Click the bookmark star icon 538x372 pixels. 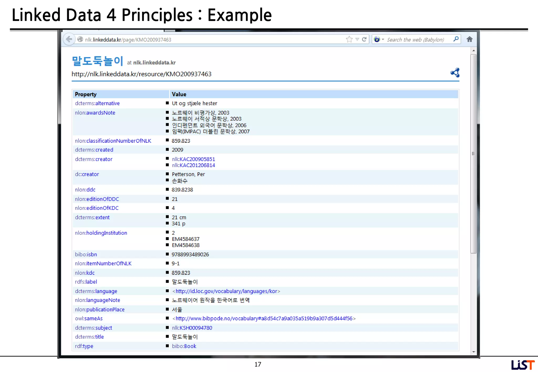(349, 39)
